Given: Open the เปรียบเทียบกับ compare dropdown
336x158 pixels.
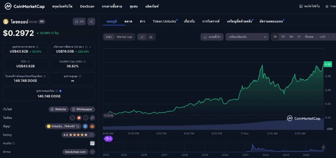Looking at the screenshot, I should click(247, 37).
